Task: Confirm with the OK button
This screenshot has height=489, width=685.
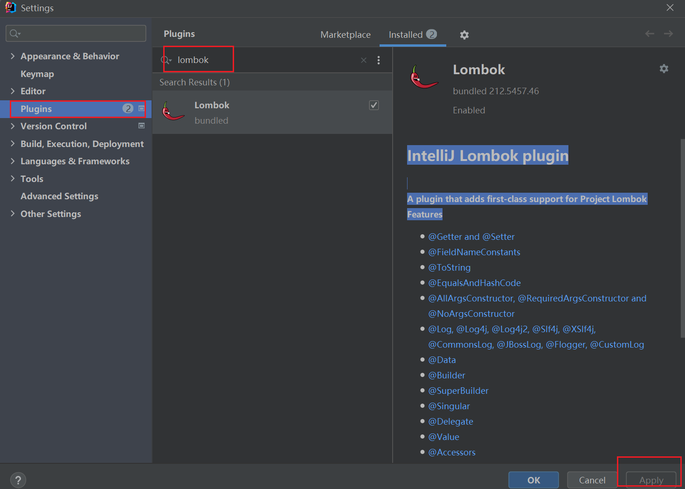Action: click(533, 480)
